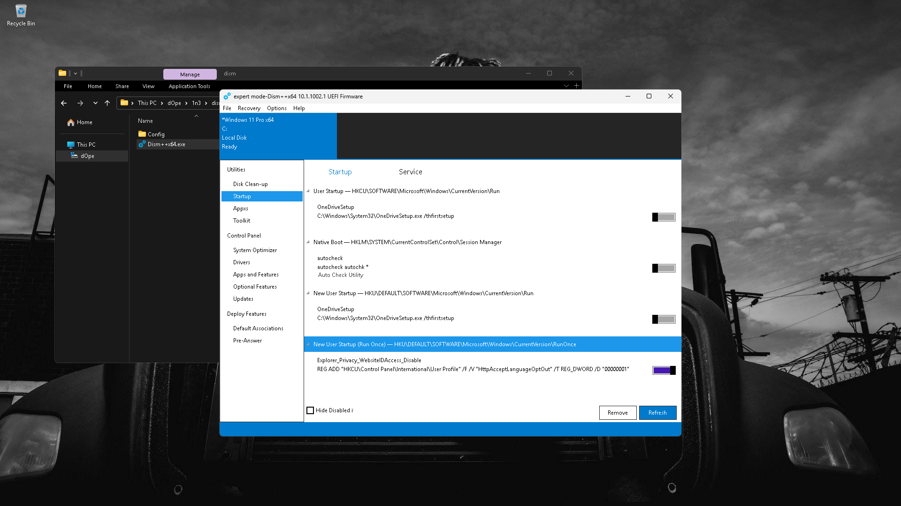The image size is (901, 506).
Task: Sort files by Name column header
Action: [145, 121]
